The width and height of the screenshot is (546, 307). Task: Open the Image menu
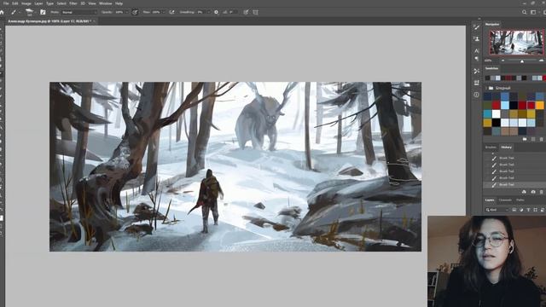point(26,3)
